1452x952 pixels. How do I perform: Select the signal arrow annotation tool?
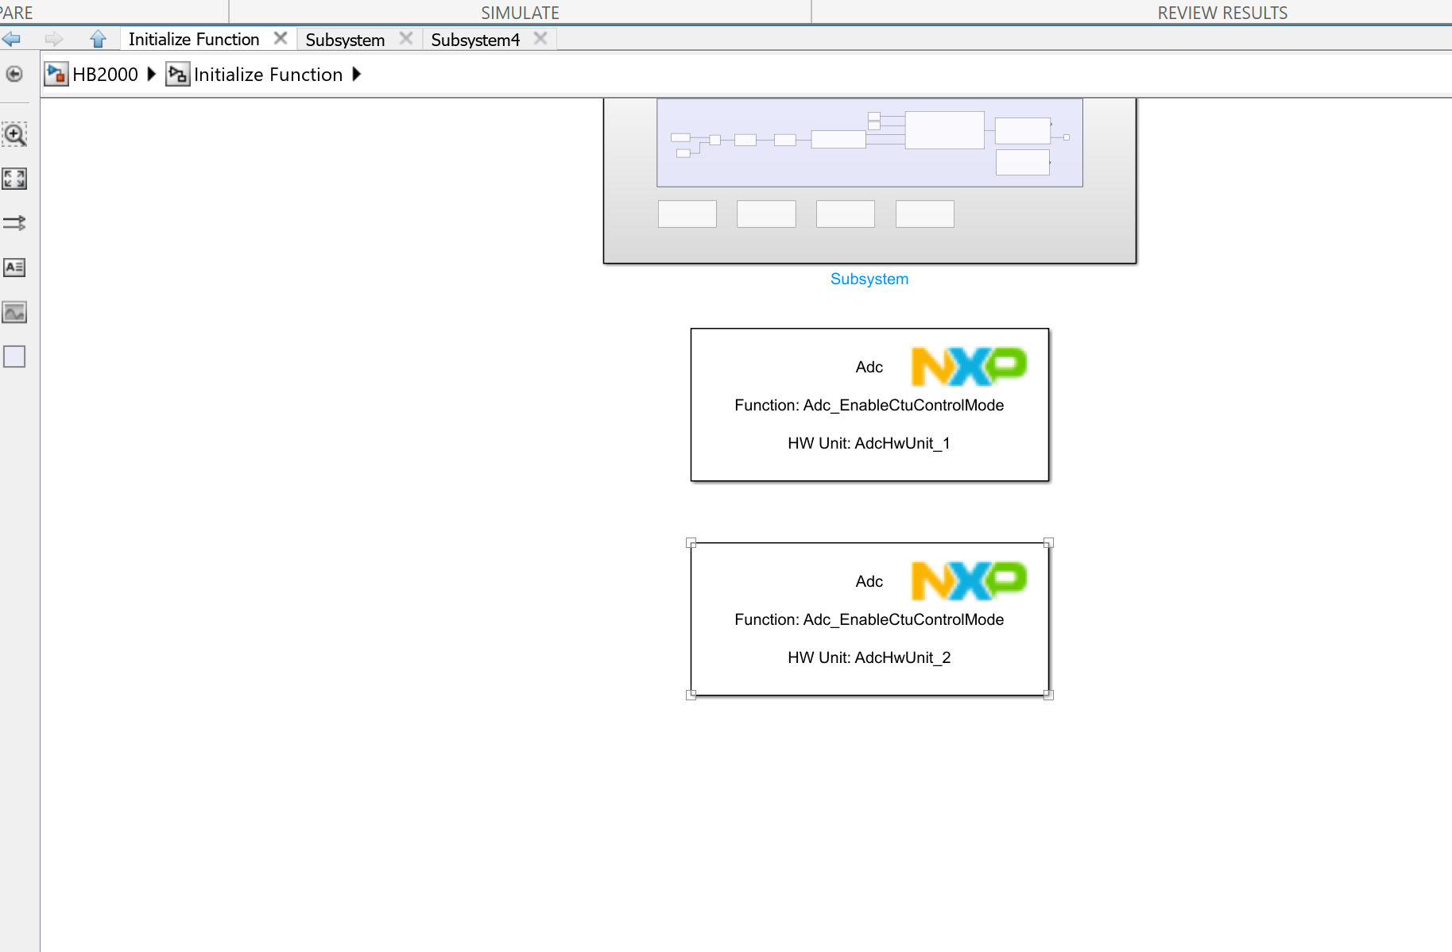tap(14, 223)
